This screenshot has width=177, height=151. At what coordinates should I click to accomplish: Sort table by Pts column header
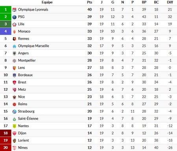point(90,2)
